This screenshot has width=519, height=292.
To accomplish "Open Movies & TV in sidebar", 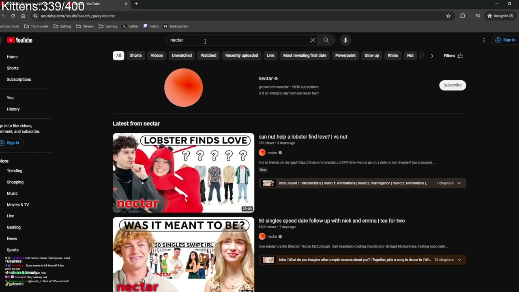I will coord(18,205).
